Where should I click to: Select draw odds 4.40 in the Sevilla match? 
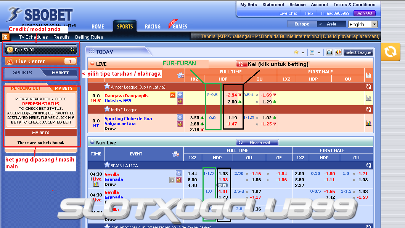point(193,185)
